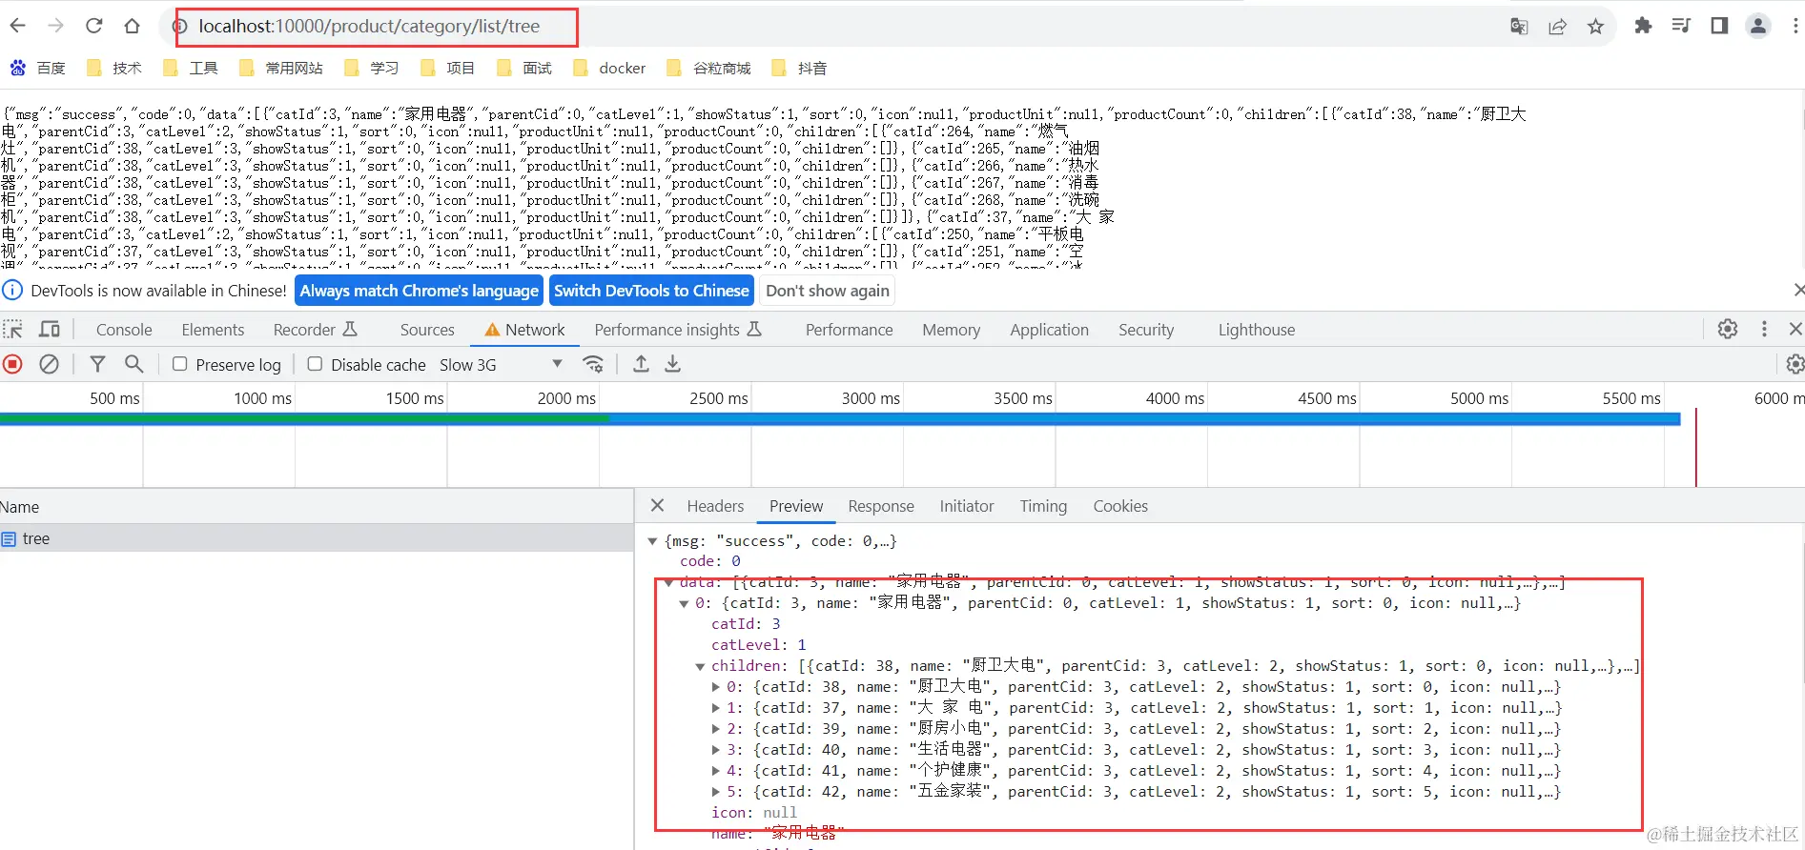This screenshot has height=850, width=1805.
Task: Open the user profile avatar
Action: click(x=1758, y=26)
